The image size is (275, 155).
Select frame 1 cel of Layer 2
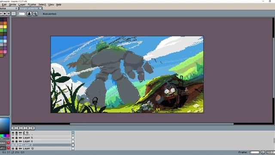[x=73, y=145]
